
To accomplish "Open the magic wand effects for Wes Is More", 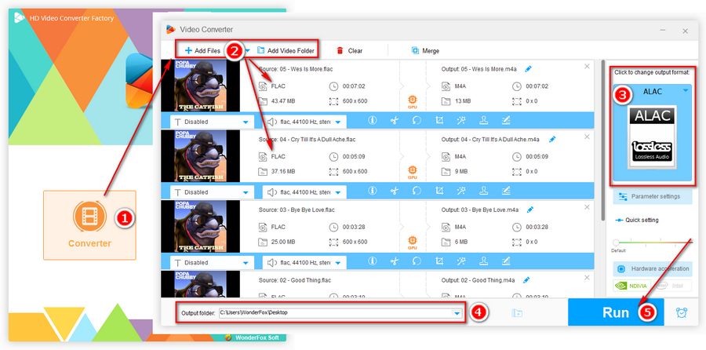I will coord(461,120).
